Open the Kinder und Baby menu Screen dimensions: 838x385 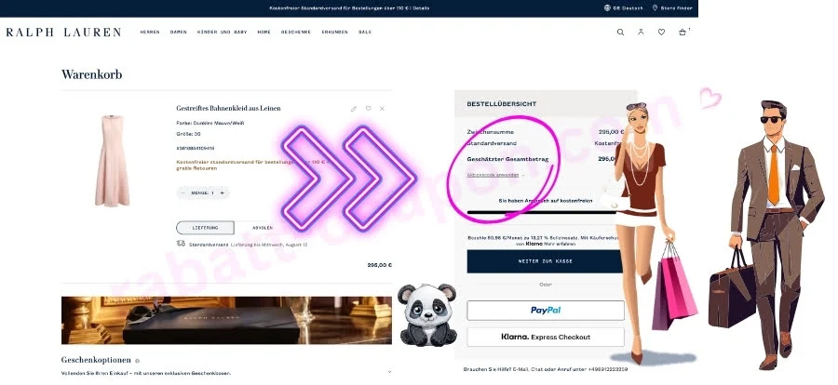click(222, 32)
